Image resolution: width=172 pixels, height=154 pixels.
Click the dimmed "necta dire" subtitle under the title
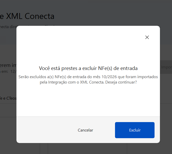pyautogui.click(x=8, y=27)
